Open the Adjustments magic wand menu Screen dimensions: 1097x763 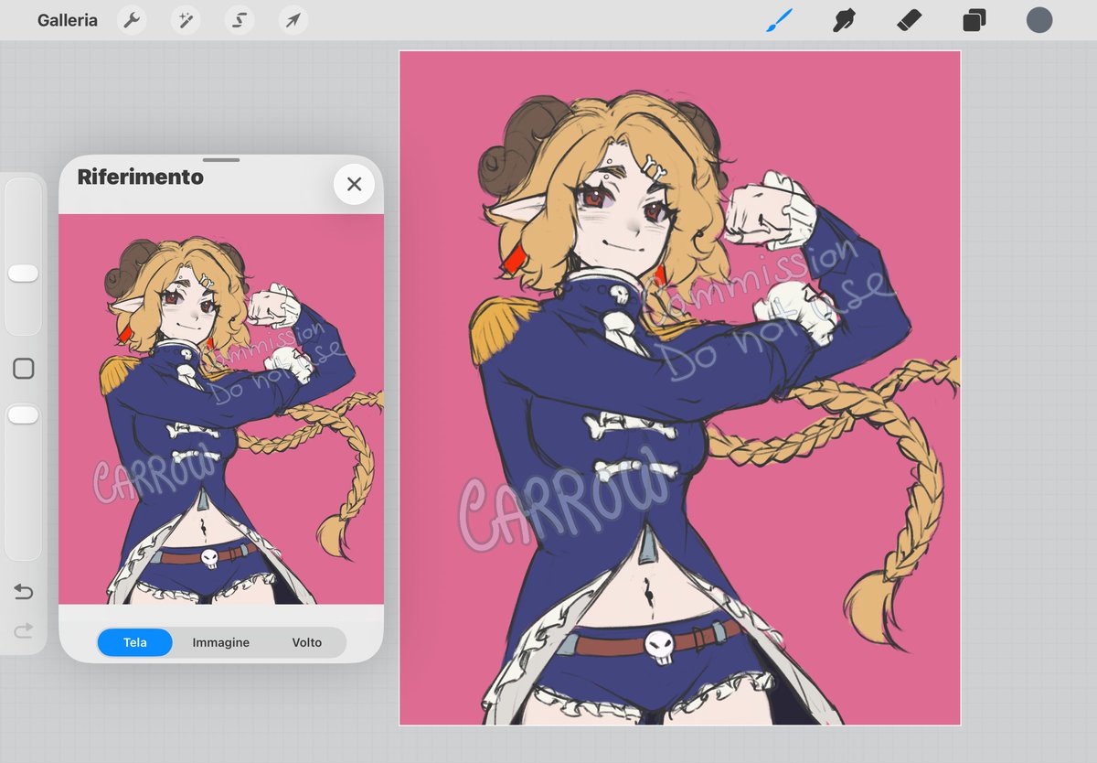pos(186,20)
